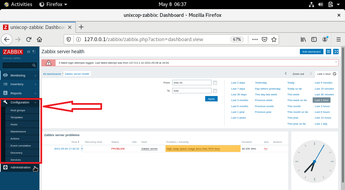Click the Zabbix logo in sidebar
Viewport: 345px width, 190px height.
(13, 52)
